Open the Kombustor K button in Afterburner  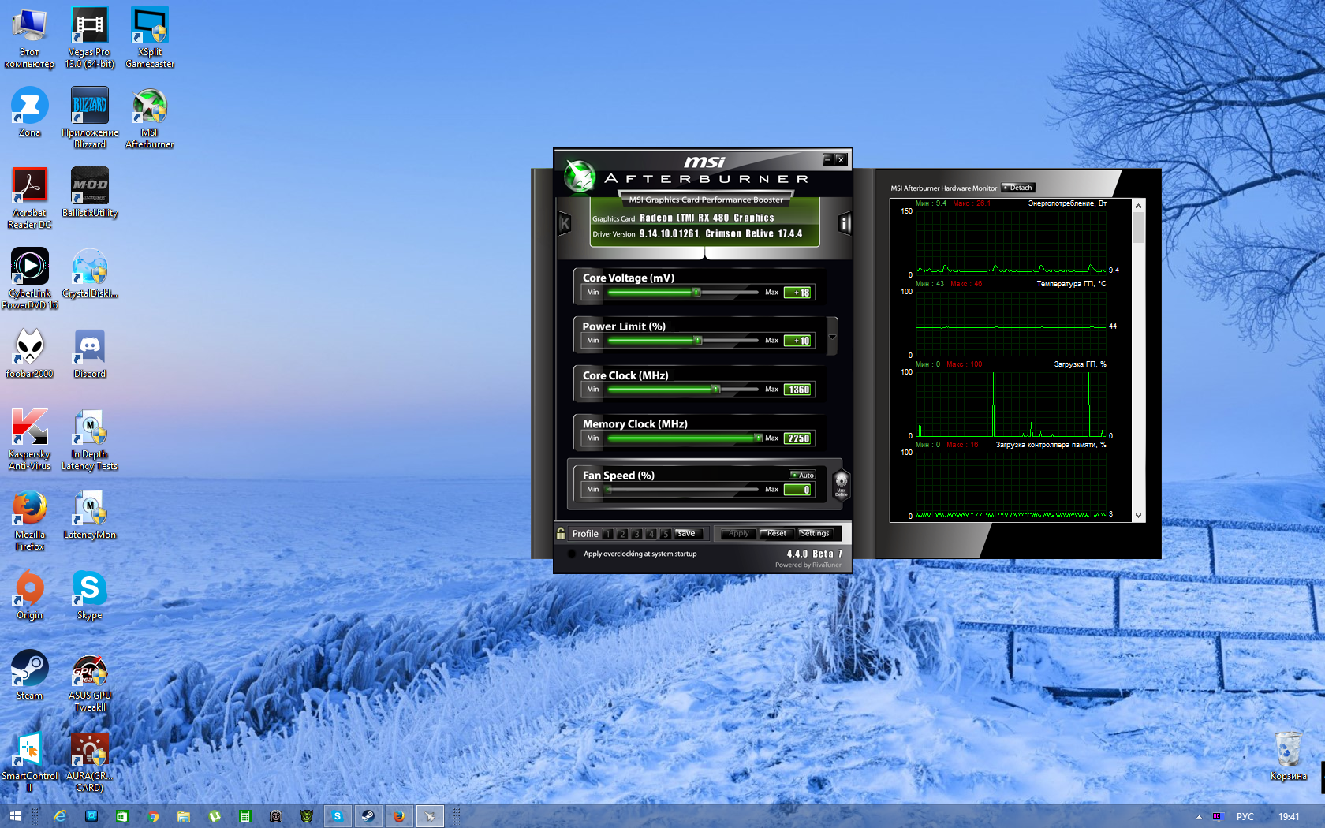coord(565,224)
